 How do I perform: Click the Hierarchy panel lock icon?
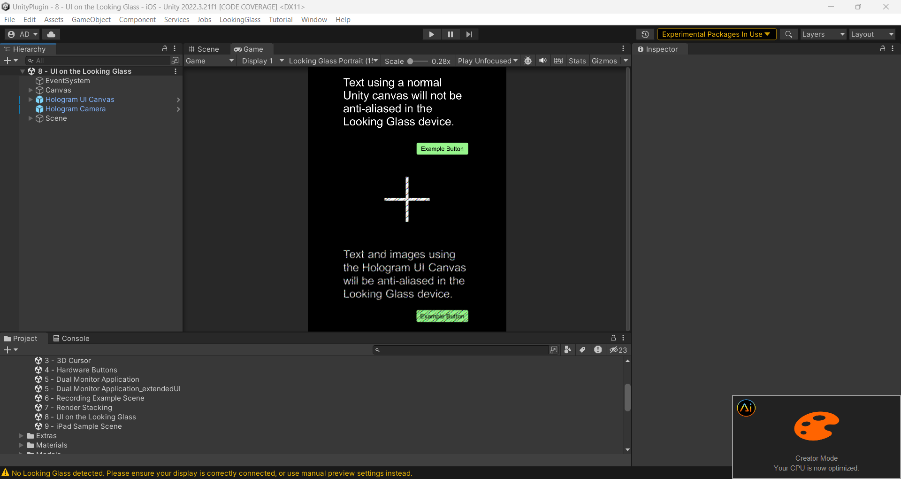point(165,49)
